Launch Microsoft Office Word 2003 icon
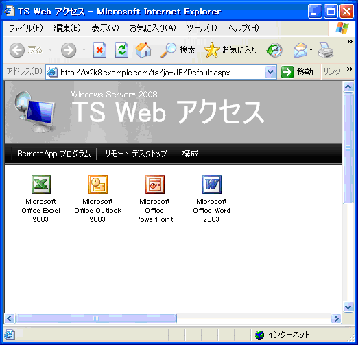The image size is (358, 345). (x=212, y=185)
